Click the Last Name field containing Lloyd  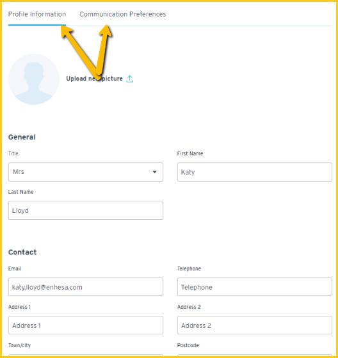[86, 210]
